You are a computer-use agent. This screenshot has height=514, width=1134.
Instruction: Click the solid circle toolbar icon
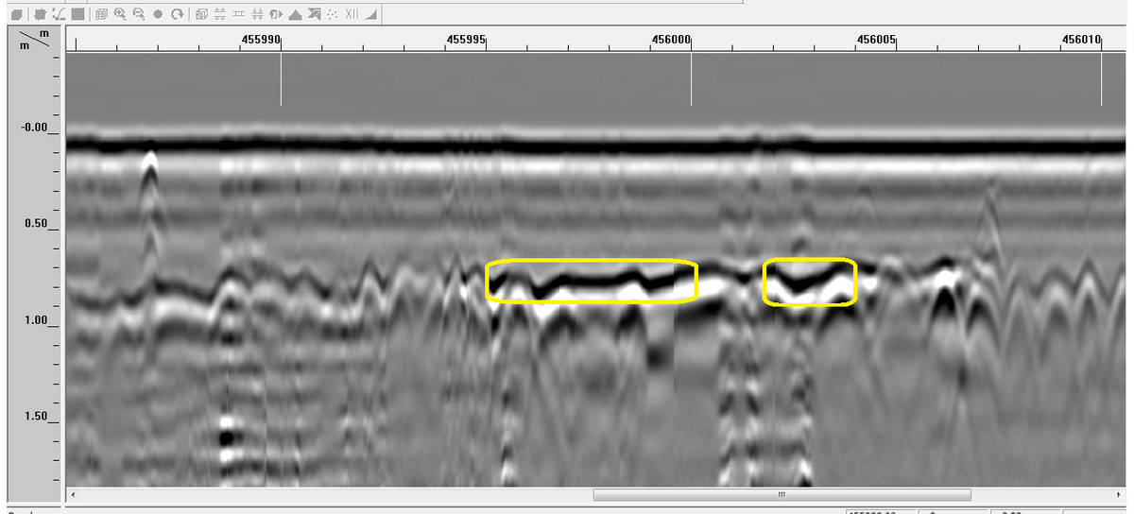point(158,15)
